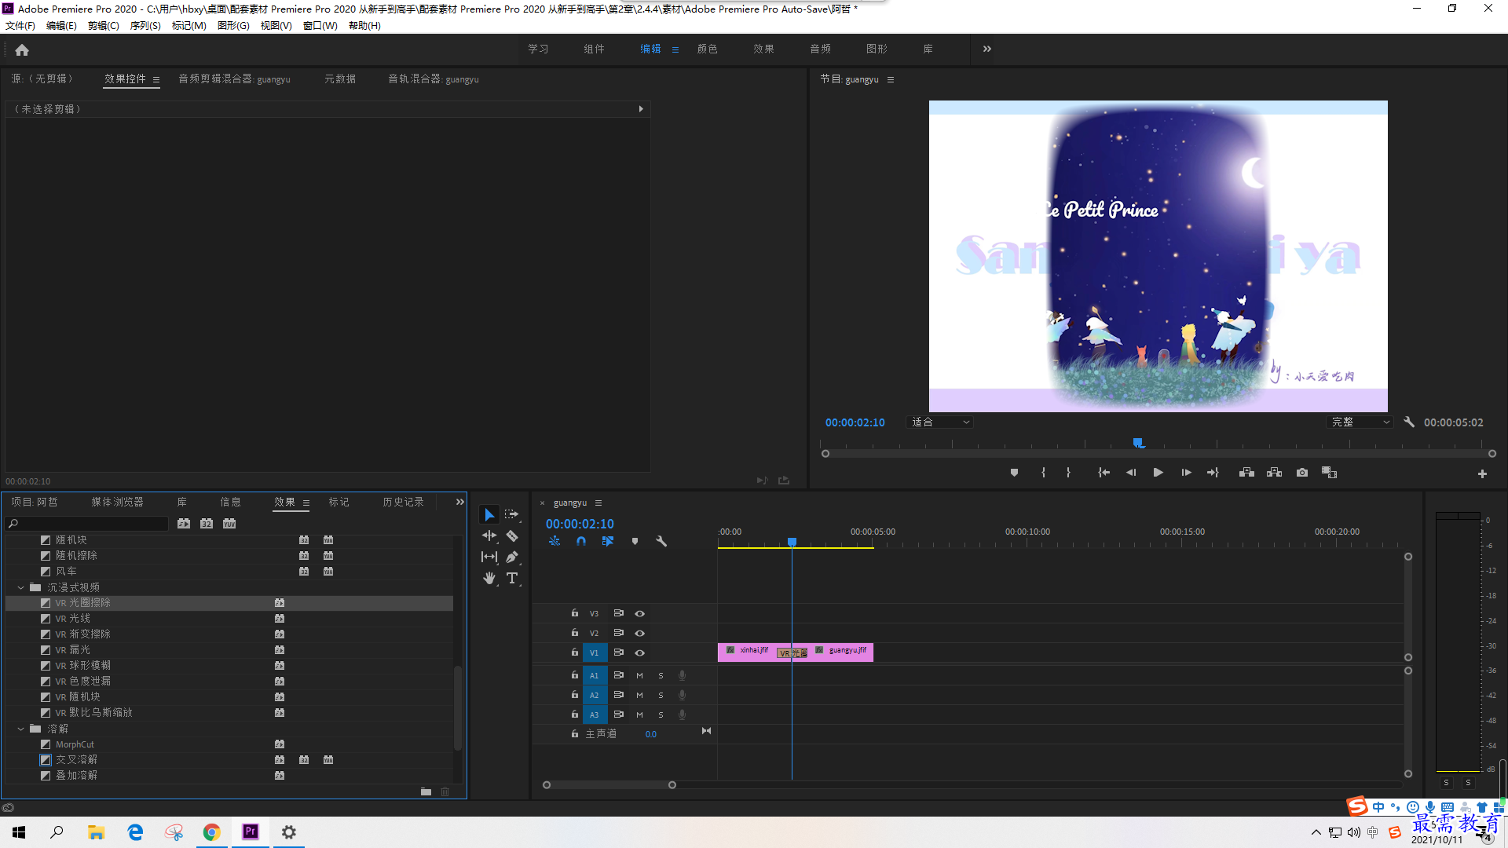
Task: Mark Out point in Program monitor
Action: tap(1068, 473)
